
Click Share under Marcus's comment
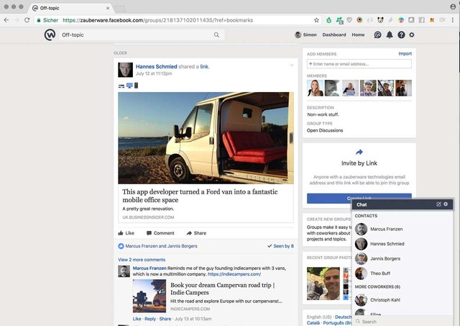[165, 319]
